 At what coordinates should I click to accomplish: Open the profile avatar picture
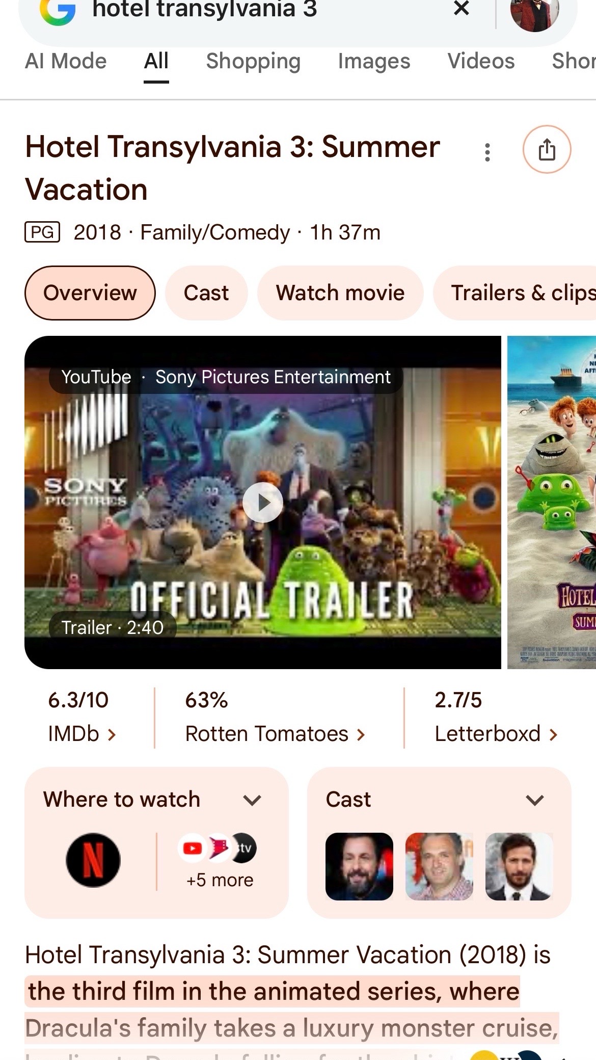[x=535, y=12]
